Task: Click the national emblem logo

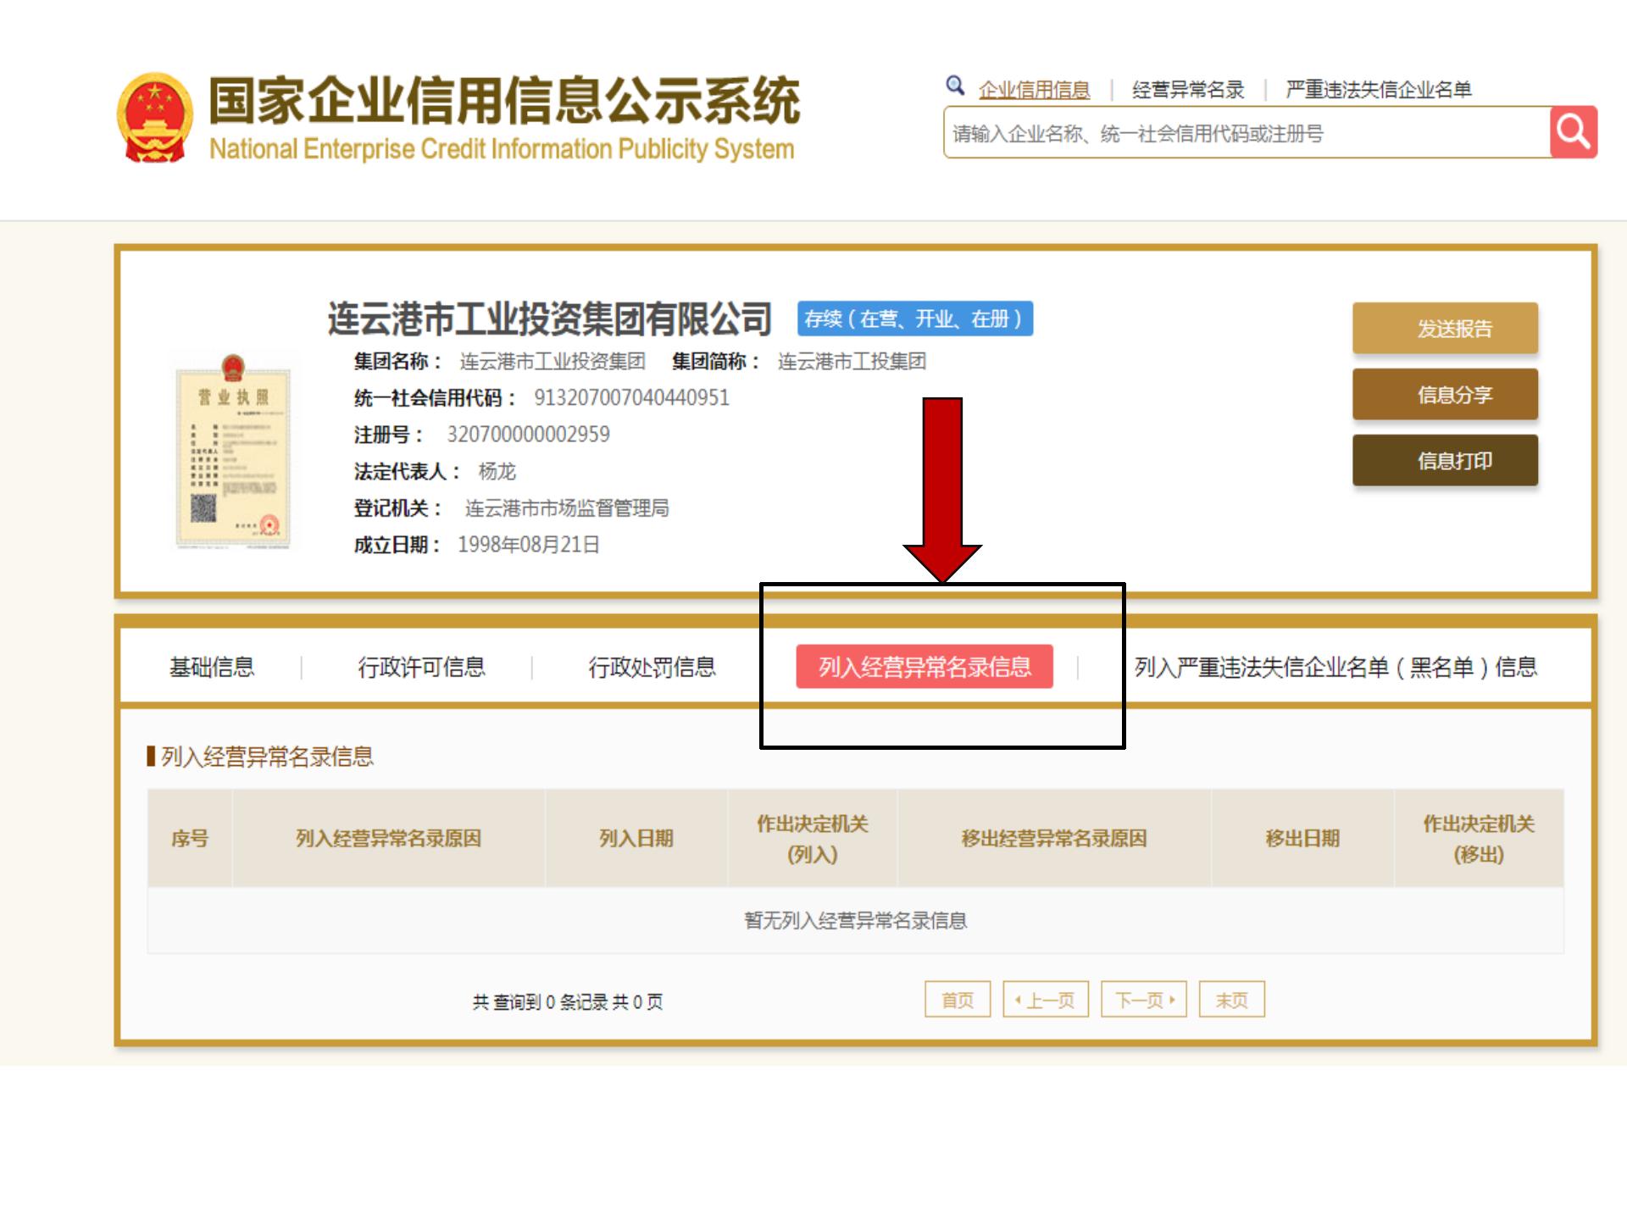Action: [154, 117]
